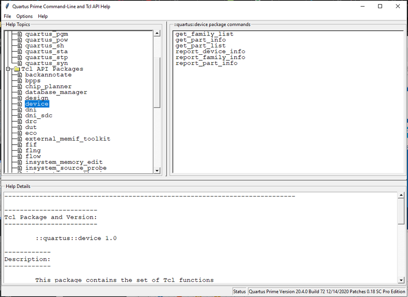Click document icon next to backannotate

[20, 75]
